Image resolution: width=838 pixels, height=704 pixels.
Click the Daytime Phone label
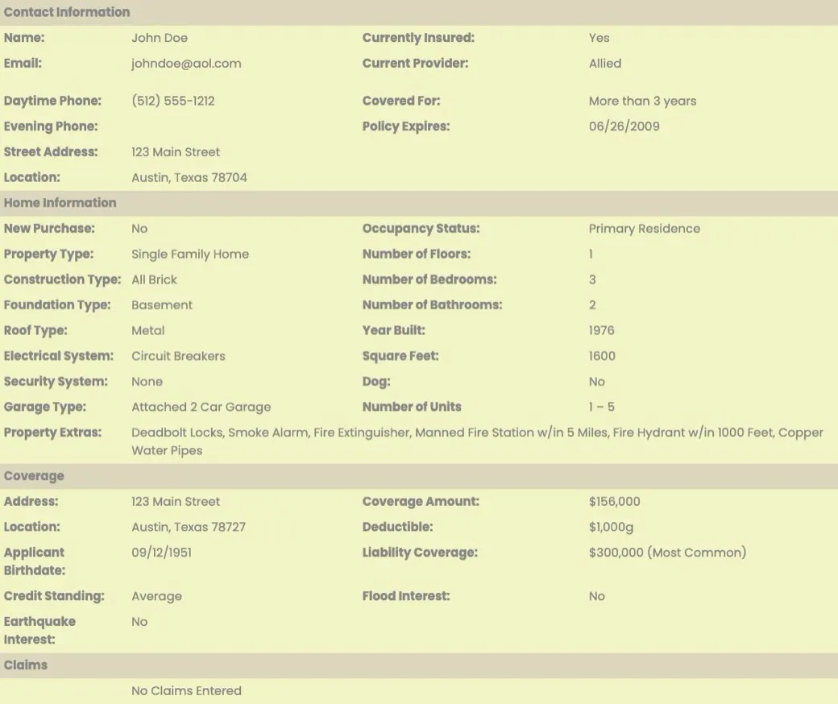[x=52, y=101]
